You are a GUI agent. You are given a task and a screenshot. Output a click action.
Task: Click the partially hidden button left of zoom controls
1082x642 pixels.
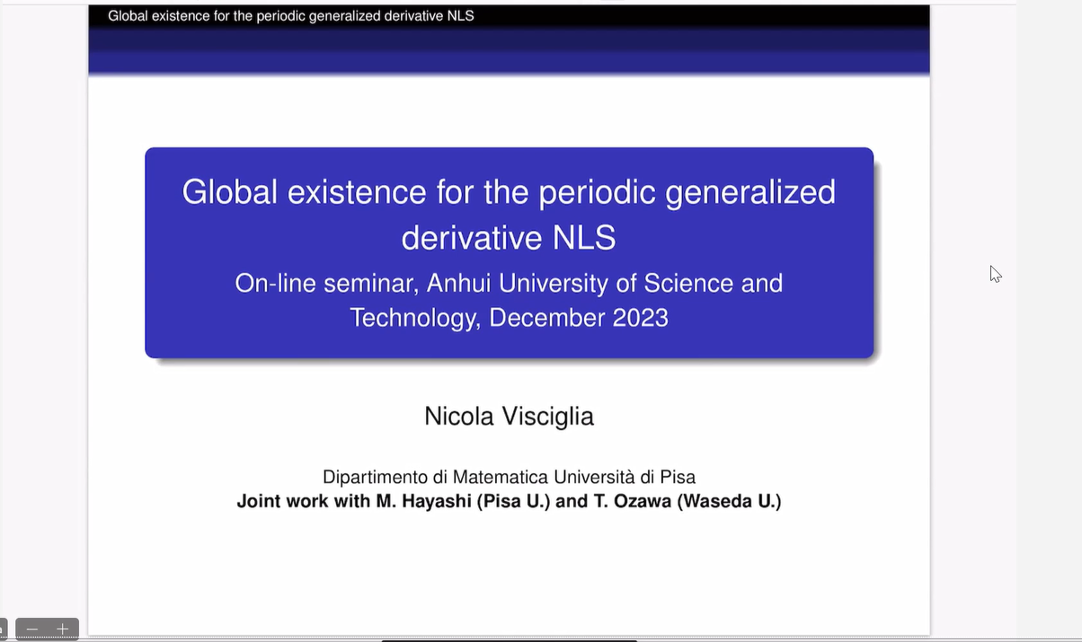(x=3, y=629)
